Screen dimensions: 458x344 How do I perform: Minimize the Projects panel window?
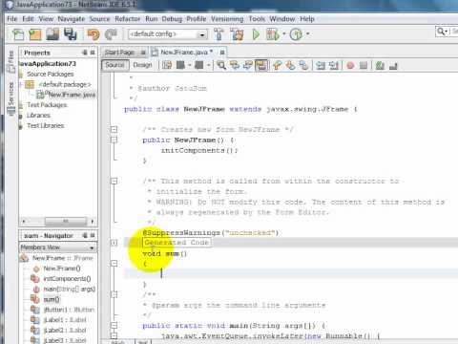85,53
